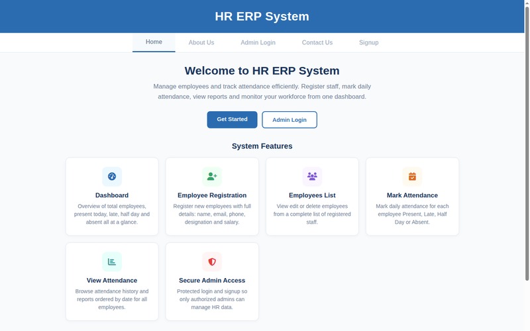Image resolution: width=530 pixels, height=331 pixels.
Task: Click the 'Register new employees with full details' description
Action: pyautogui.click(x=212, y=214)
